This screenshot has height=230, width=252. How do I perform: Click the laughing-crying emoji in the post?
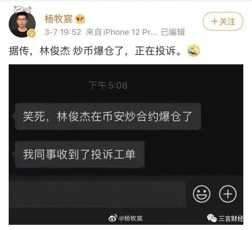[x=193, y=51]
